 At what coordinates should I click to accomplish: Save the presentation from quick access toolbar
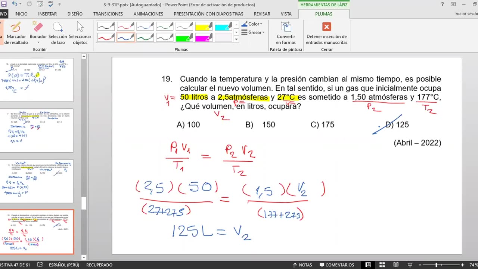(3, 4)
